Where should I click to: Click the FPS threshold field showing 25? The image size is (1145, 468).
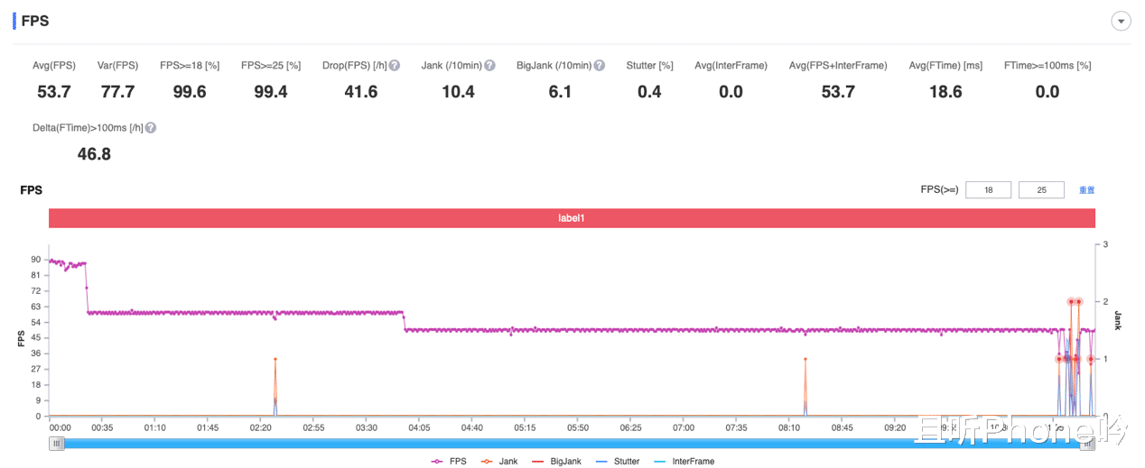(x=1041, y=190)
